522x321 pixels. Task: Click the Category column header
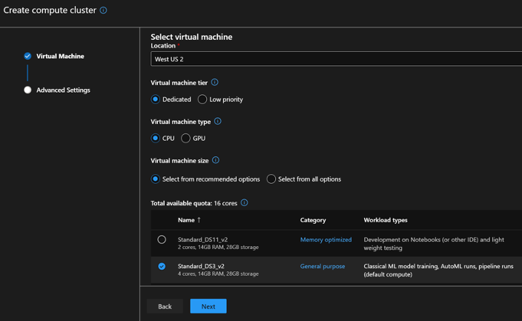(313, 220)
